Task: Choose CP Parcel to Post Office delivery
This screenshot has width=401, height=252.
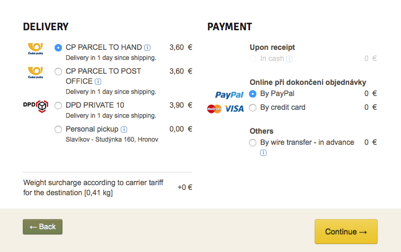Action: (59, 71)
